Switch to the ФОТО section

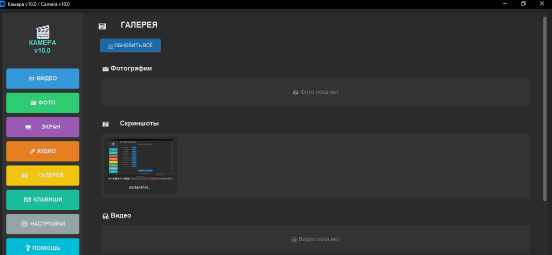43,103
